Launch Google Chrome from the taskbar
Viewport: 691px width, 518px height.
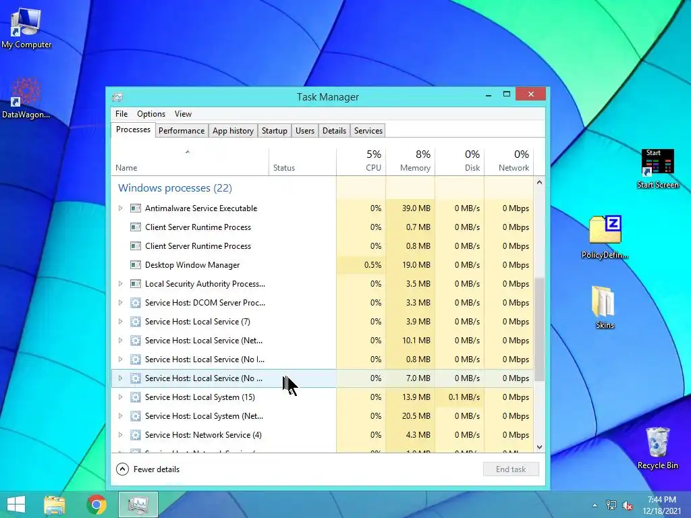tap(96, 505)
